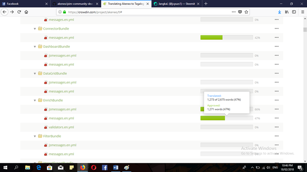Click the URL address bar
The image size is (307, 172).
coord(149,12)
